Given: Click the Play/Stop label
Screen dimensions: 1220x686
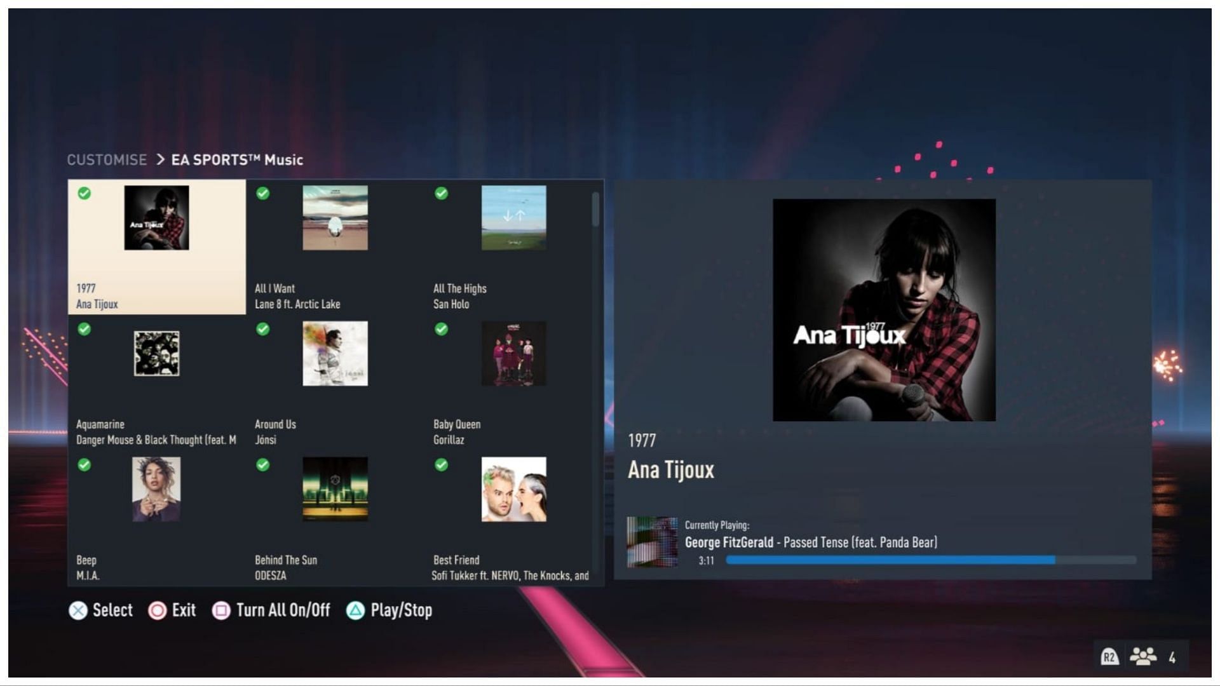Looking at the screenshot, I should [402, 610].
